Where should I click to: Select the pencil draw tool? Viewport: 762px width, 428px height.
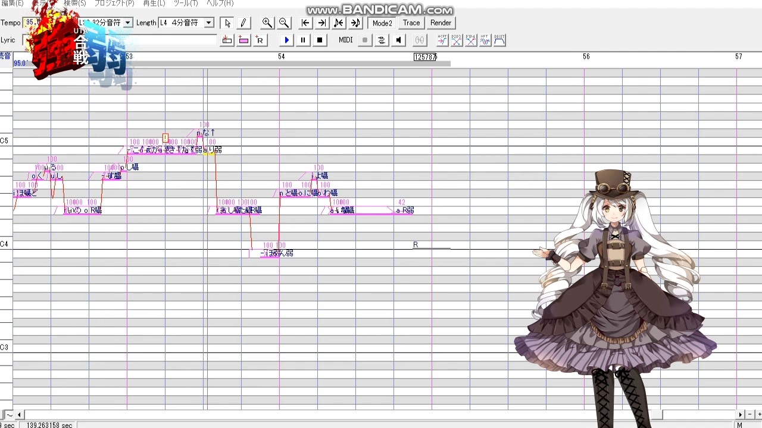243,23
